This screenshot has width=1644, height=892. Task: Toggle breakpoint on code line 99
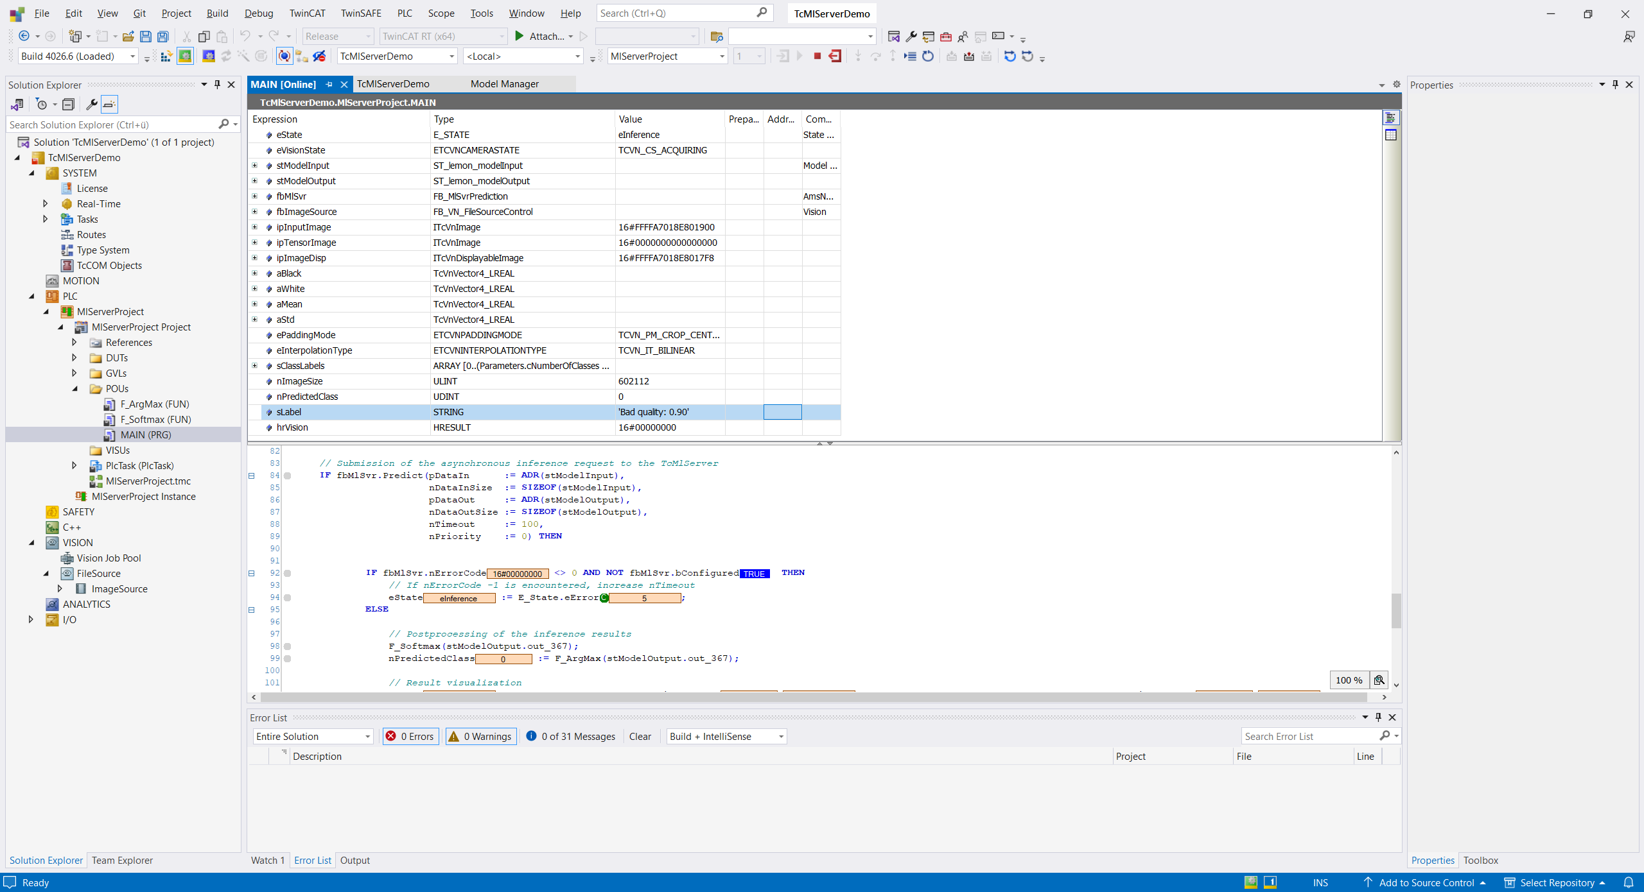(288, 658)
